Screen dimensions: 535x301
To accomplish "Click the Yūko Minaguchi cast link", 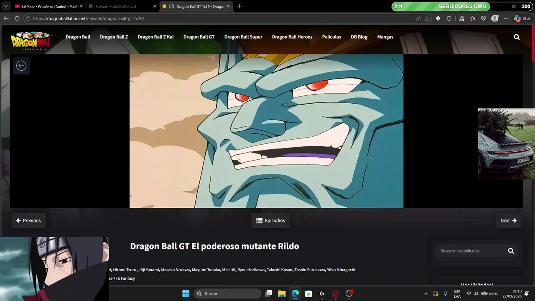I will (x=341, y=270).
